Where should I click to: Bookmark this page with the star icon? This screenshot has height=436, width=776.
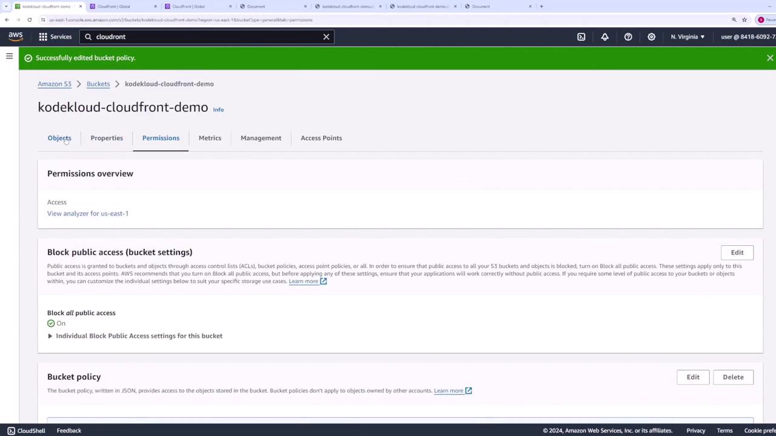pyautogui.click(x=744, y=19)
